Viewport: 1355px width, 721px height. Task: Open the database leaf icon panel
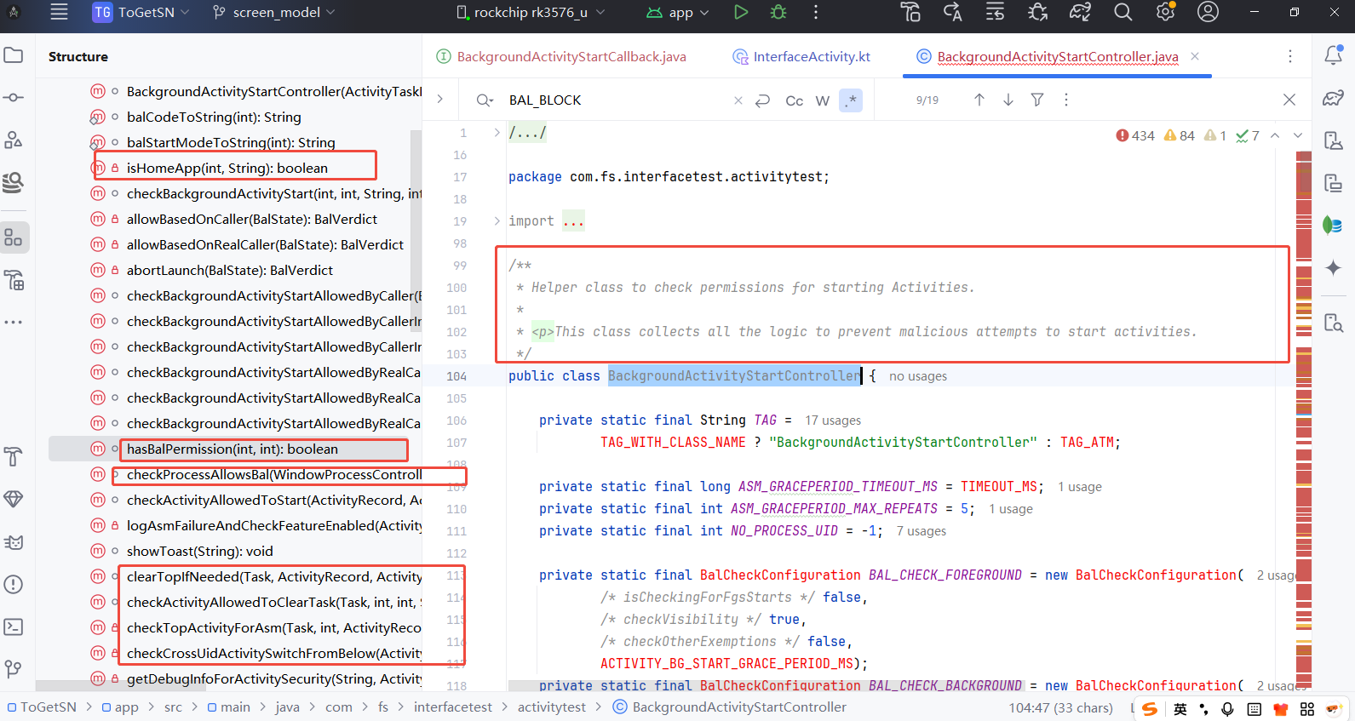pyautogui.click(x=1333, y=226)
